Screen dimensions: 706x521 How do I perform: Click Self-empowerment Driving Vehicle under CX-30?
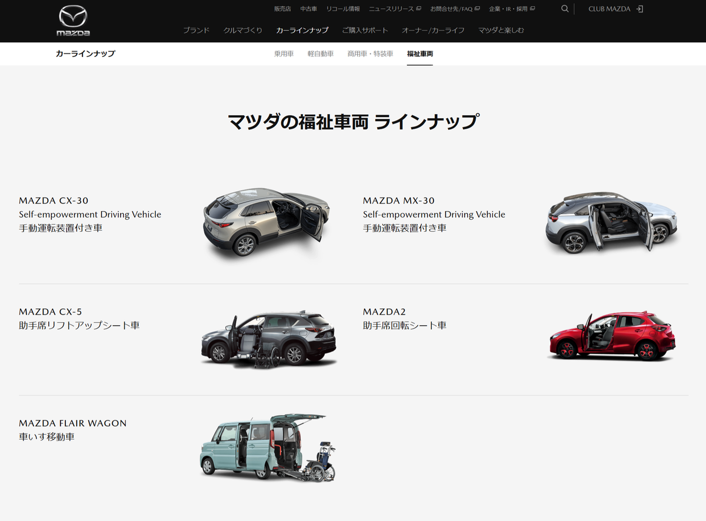90,214
